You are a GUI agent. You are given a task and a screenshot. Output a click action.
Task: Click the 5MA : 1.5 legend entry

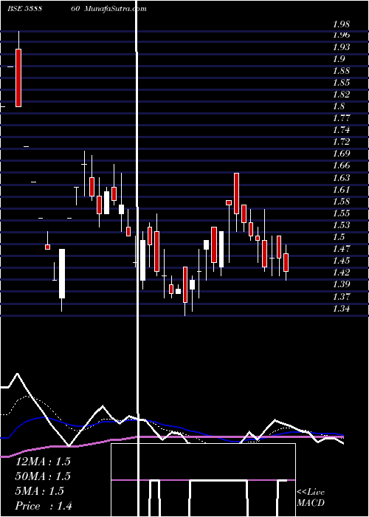pyautogui.click(x=40, y=491)
